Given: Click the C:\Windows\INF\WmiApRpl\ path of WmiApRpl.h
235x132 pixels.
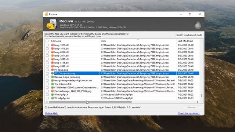Looking at the screenshot, I should coord(117,95).
